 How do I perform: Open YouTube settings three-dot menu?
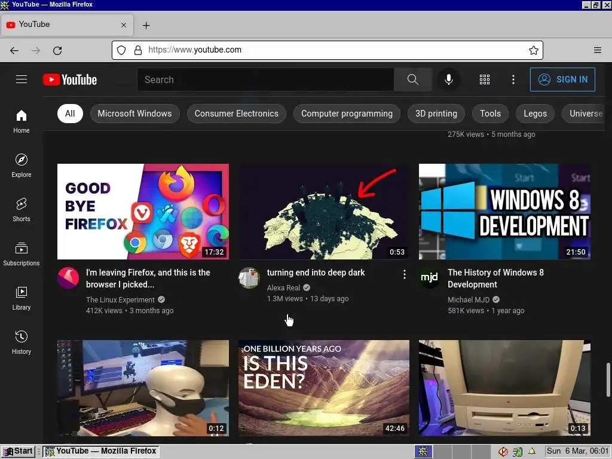coord(513,79)
